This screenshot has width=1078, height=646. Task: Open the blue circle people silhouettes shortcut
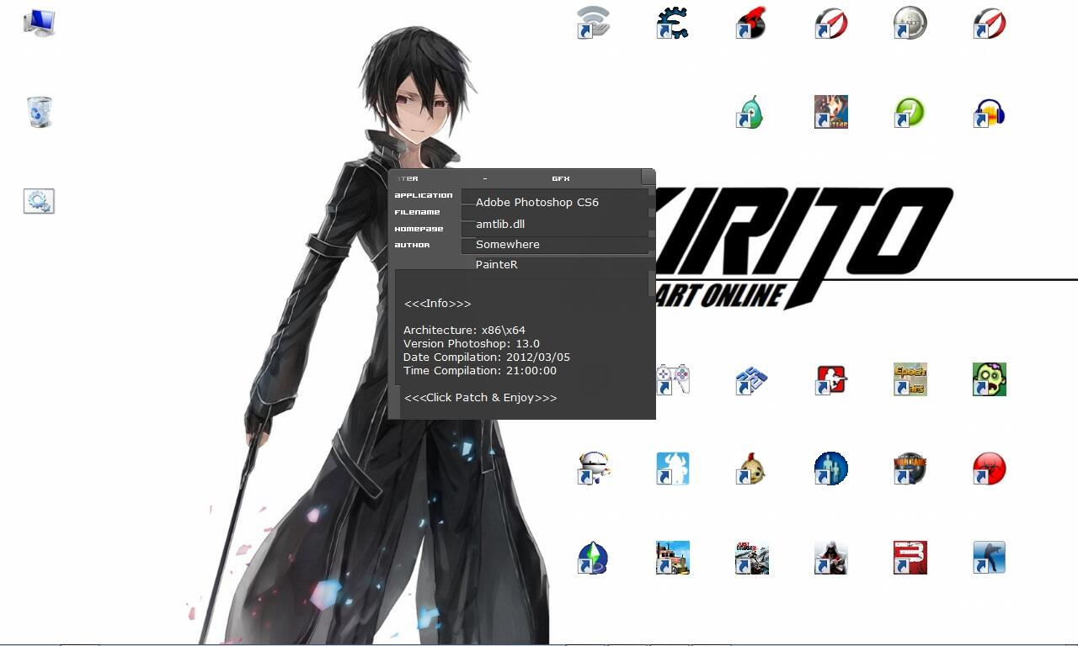pyautogui.click(x=830, y=469)
